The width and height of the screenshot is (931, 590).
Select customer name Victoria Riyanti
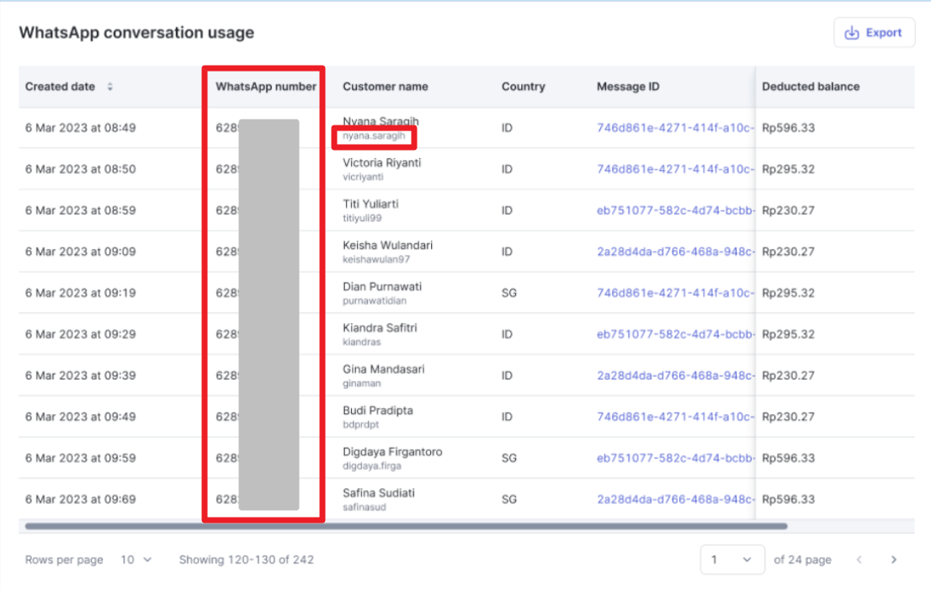[382, 162]
